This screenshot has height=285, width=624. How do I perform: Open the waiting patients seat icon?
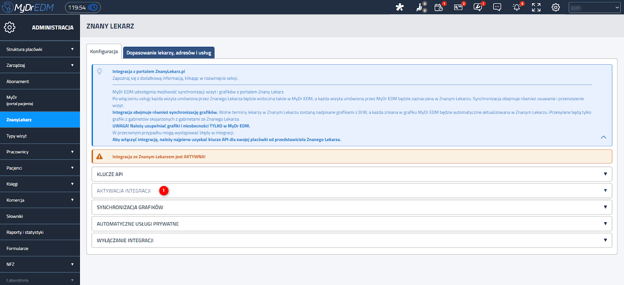420,7
